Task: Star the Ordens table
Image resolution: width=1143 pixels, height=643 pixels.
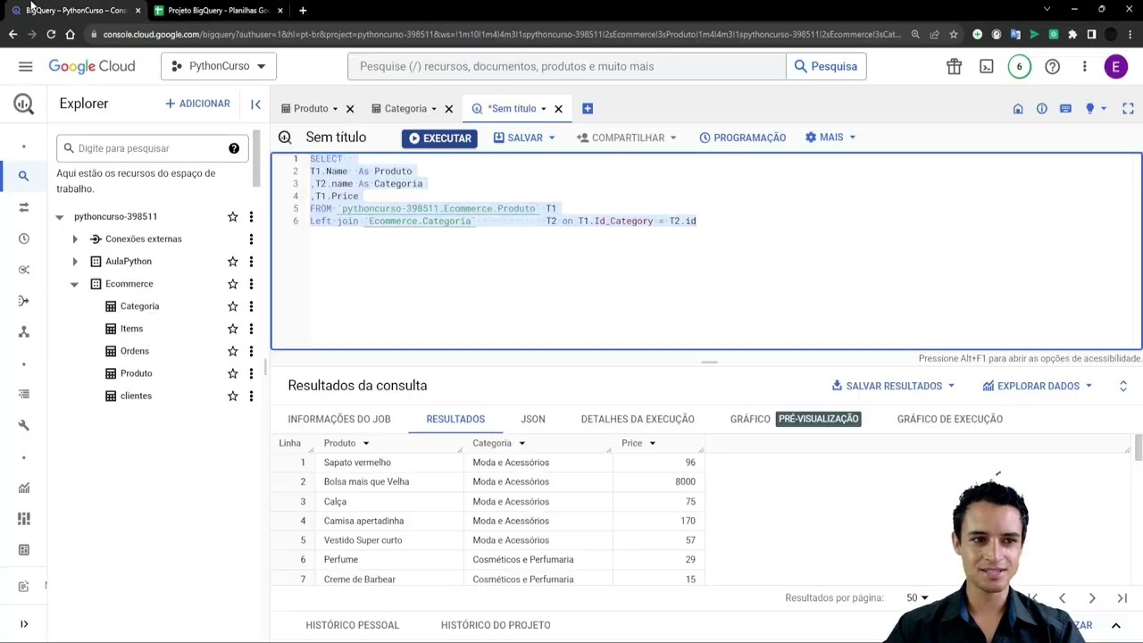Action: pos(232,351)
